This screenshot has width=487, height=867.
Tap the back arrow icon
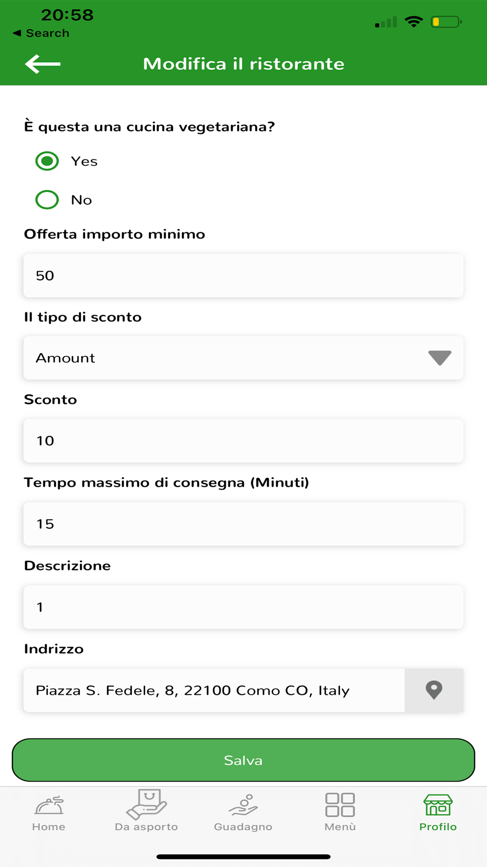point(43,64)
